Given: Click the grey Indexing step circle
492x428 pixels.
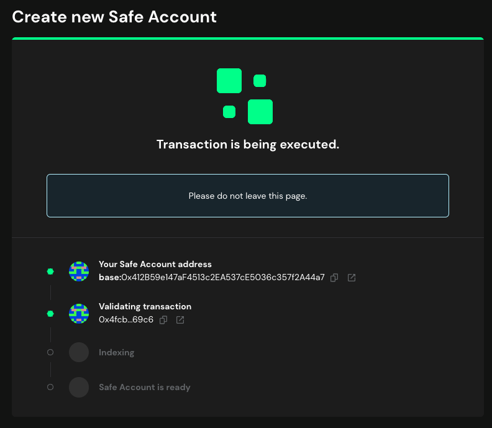Looking at the screenshot, I should point(79,352).
